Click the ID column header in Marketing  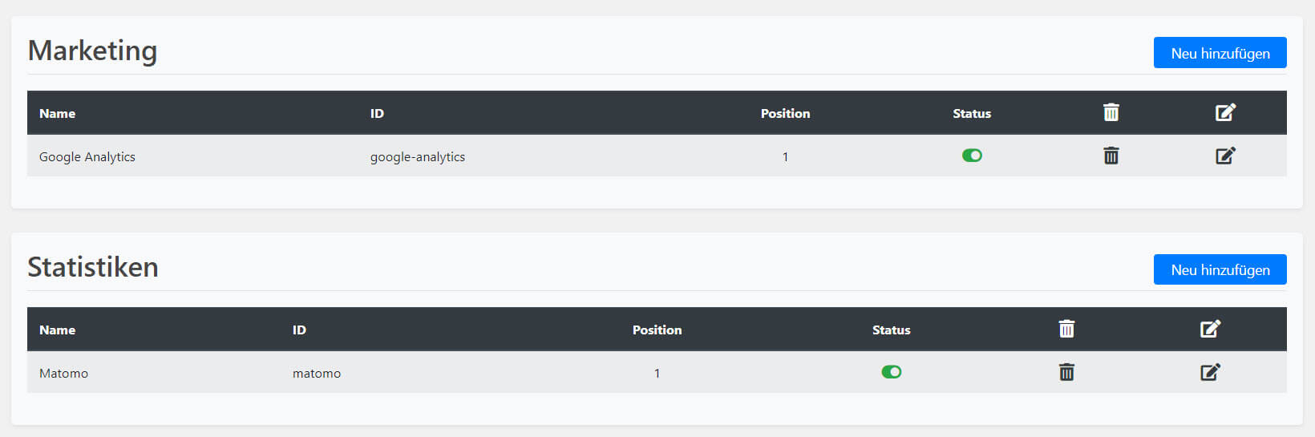377,114
